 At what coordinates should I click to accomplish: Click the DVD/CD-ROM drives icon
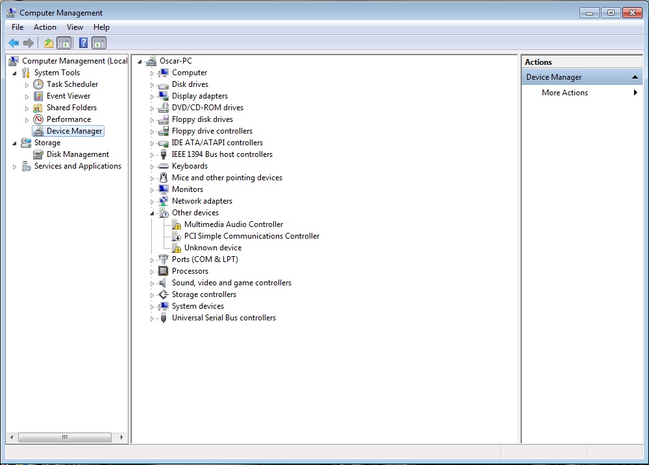[164, 108]
